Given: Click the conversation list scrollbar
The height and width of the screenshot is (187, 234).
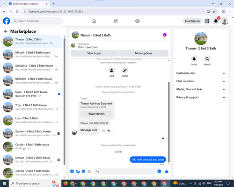Looking at the screenshot, I should [x=65, y=101].
